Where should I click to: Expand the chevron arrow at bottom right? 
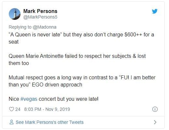[x=155, y=122]
